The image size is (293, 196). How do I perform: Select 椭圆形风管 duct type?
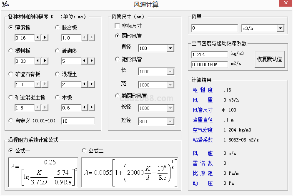tap(118, 96)
